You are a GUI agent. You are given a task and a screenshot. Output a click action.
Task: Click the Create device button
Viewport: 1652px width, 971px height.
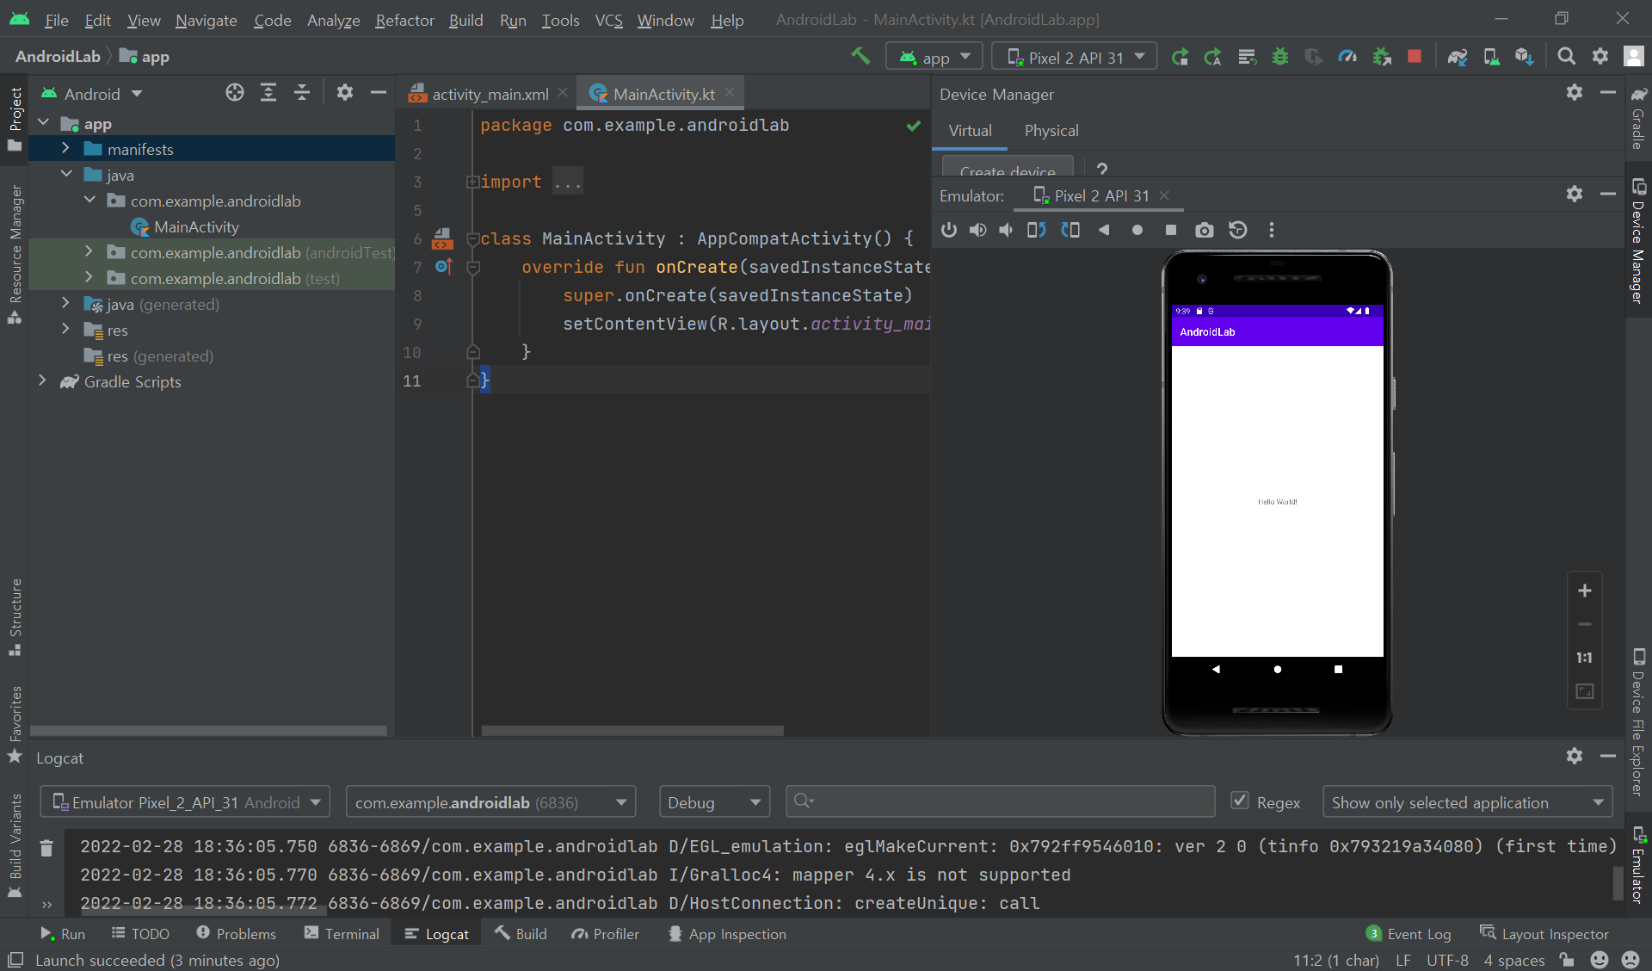(1007, 168)
